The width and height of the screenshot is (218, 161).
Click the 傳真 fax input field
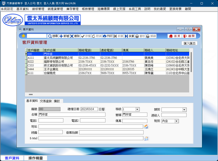click(135, 121)
